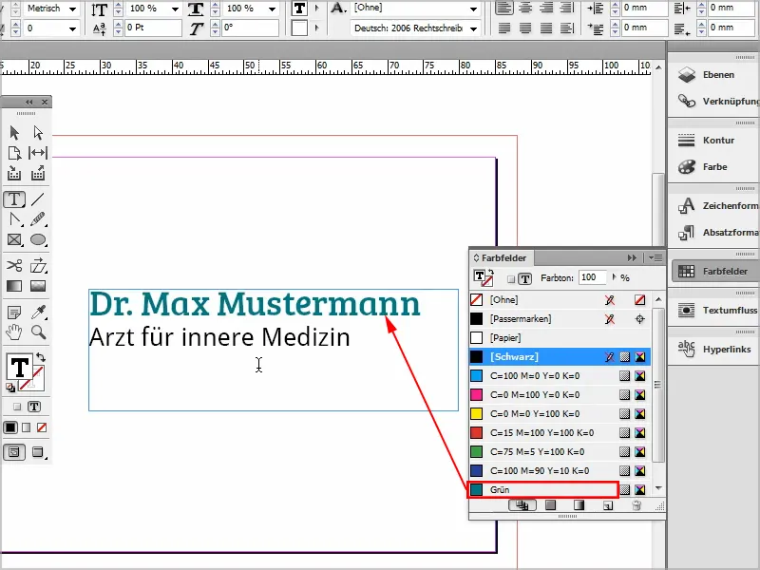Select the Page tool
Screen dimensions: 760x570
(14, 153)
